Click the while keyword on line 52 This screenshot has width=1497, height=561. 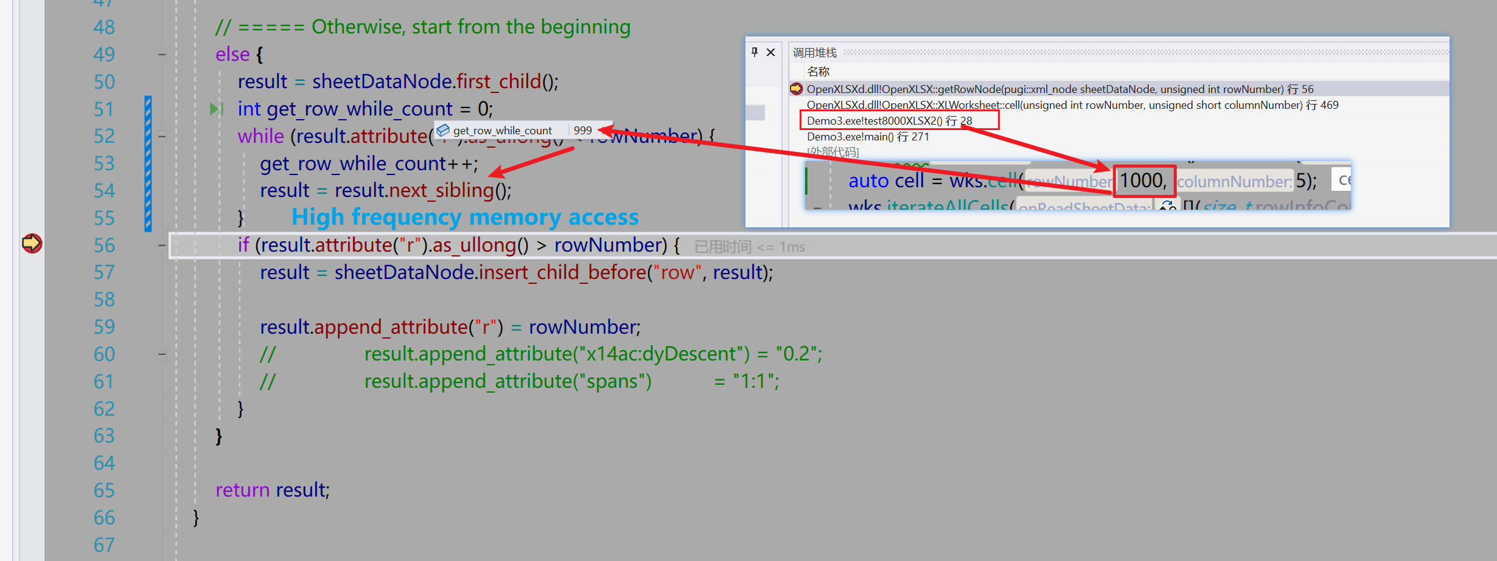click(260, 136)
